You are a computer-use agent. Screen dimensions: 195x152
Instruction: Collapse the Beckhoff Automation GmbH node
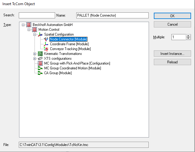pyautogui.click(x=23, y=25)
